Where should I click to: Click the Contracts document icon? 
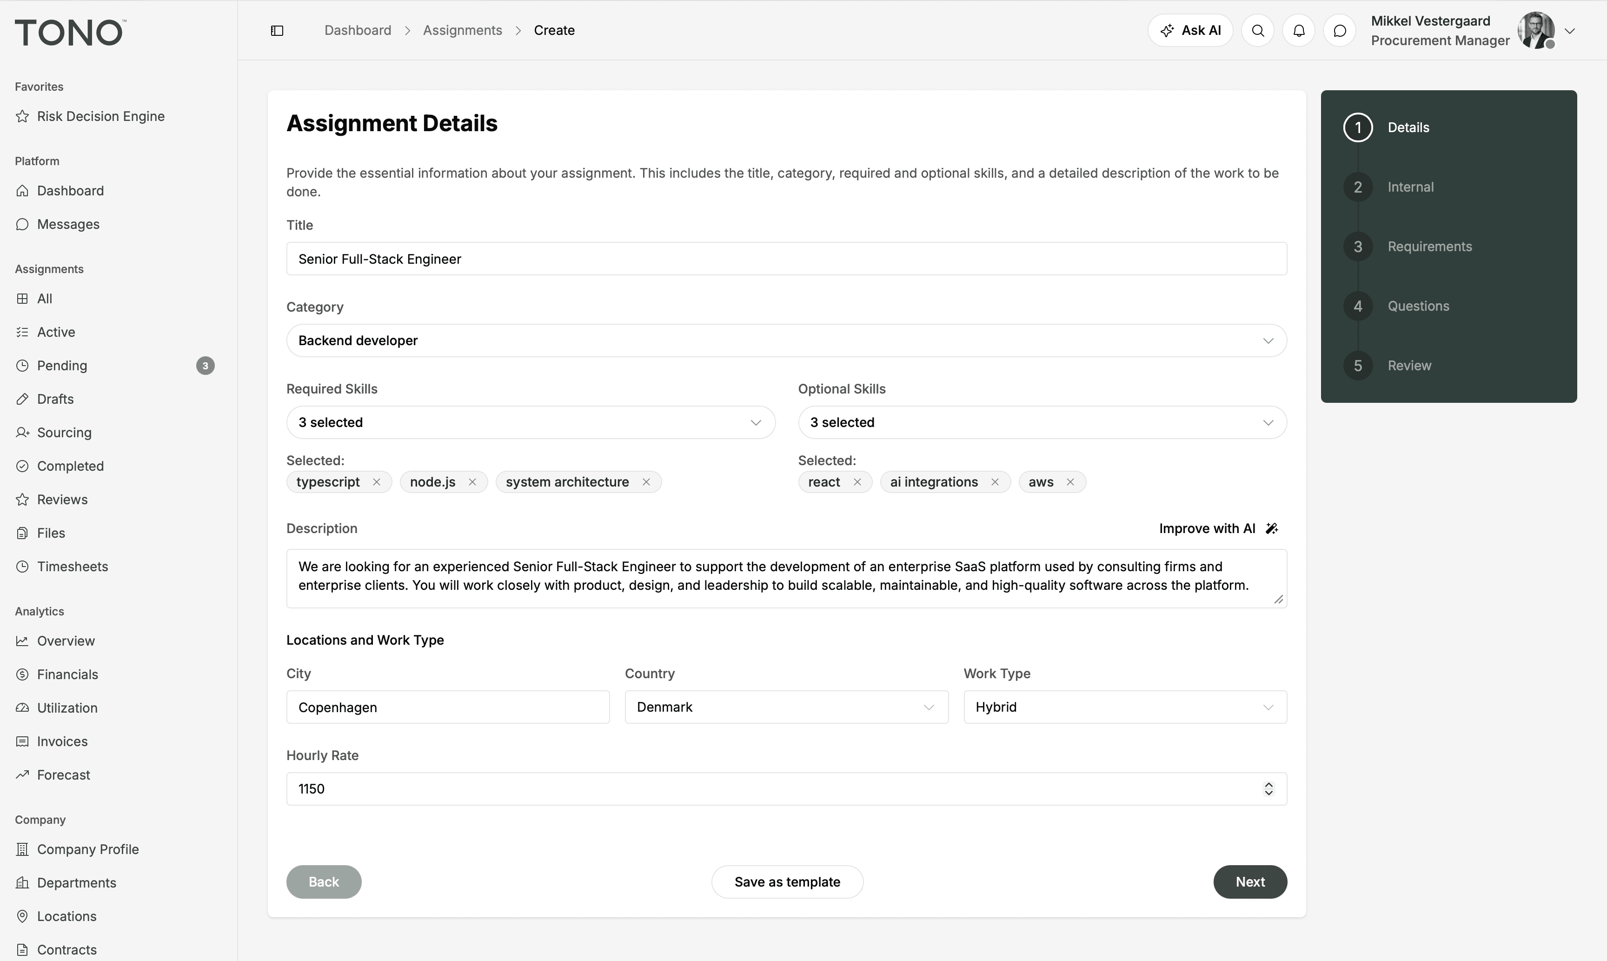tap(23, 950)
